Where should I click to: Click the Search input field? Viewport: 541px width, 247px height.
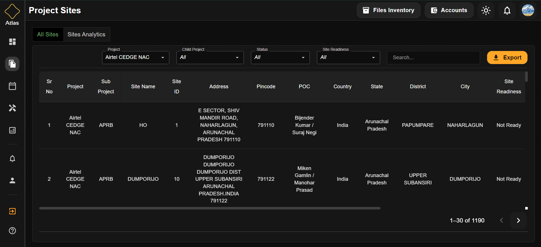click(433, 58)
